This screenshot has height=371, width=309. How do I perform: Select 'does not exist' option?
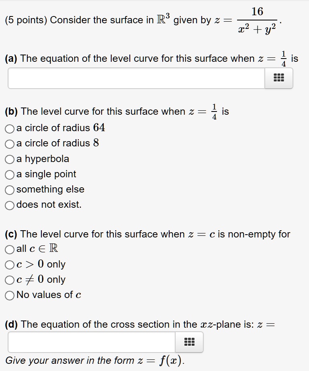[10, 205]
